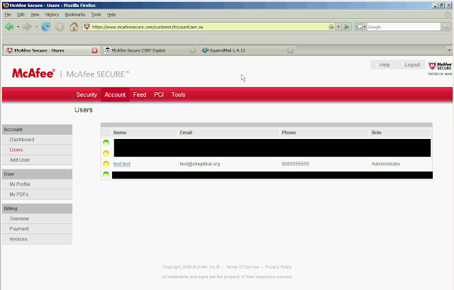The height and width of the screenshot is (290, 454).
Task: Click in the Google search field
Action: click(404, 27)
